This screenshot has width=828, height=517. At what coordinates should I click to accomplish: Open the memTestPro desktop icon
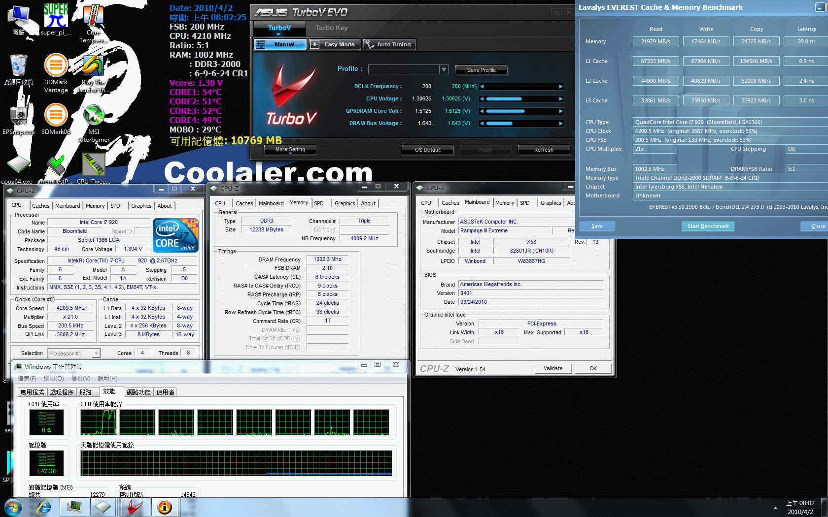(x=56, y=169)
